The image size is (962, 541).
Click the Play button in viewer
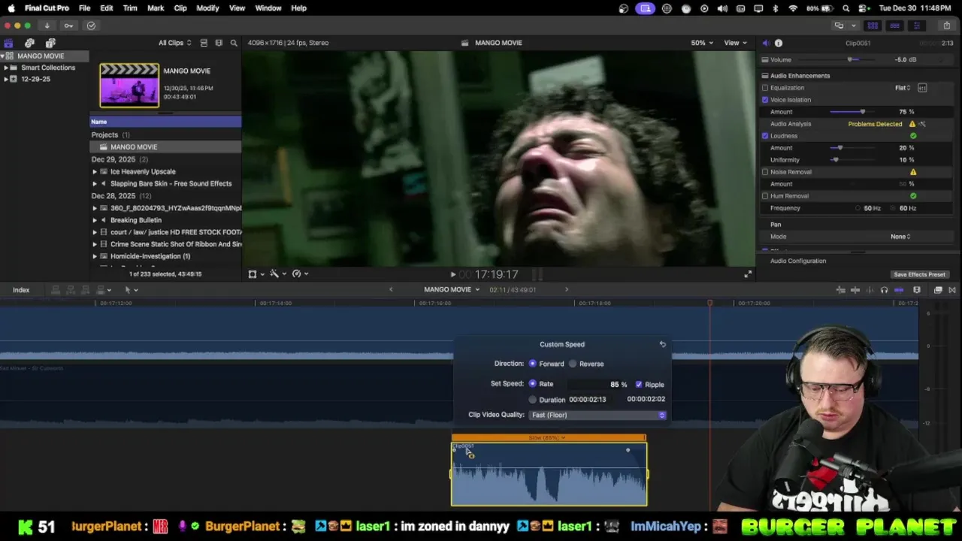point(452,275)
